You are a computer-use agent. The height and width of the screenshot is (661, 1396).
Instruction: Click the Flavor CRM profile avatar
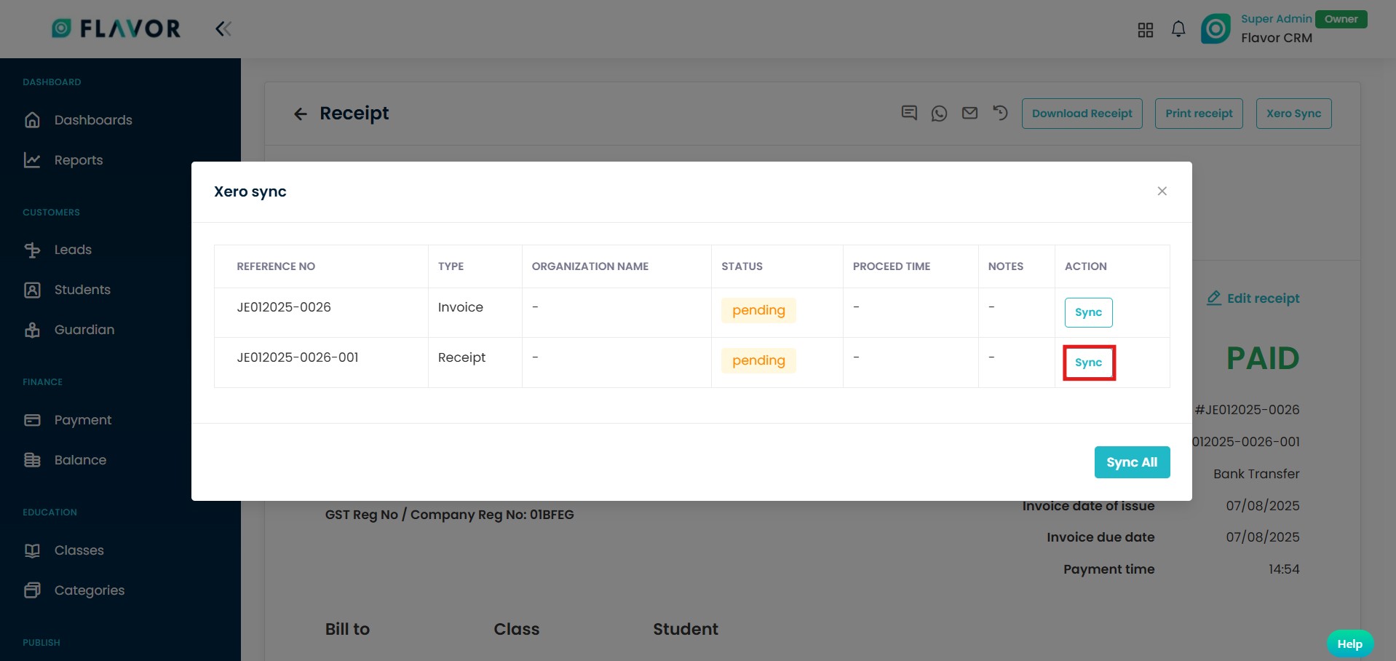click(x=1215, y=29)
